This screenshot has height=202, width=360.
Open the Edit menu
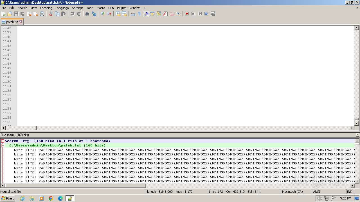12,8
